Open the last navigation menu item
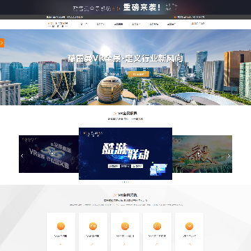The width and height of the screenshot is (251, 251). pos(172,24)
